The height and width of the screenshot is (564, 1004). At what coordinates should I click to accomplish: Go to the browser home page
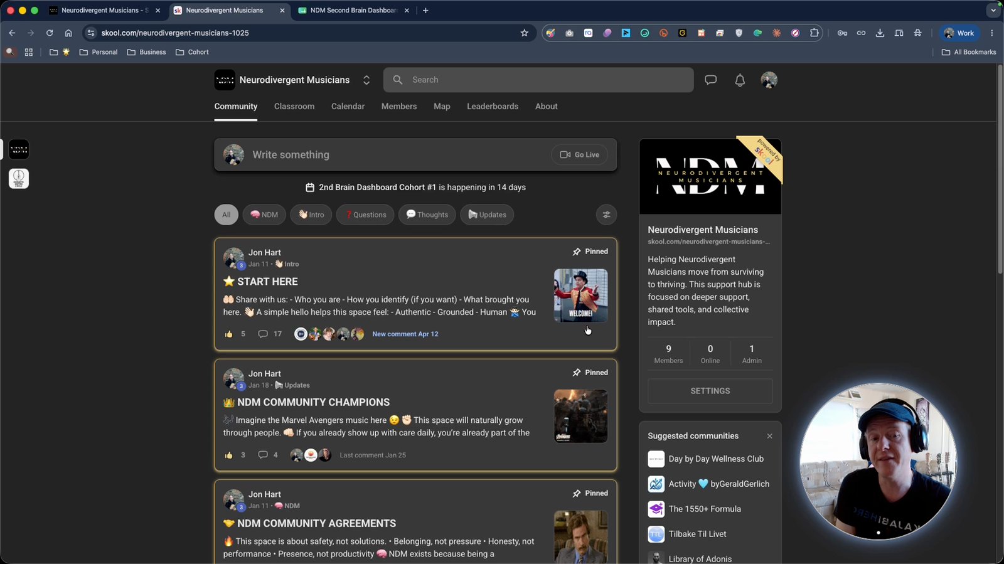68,33
